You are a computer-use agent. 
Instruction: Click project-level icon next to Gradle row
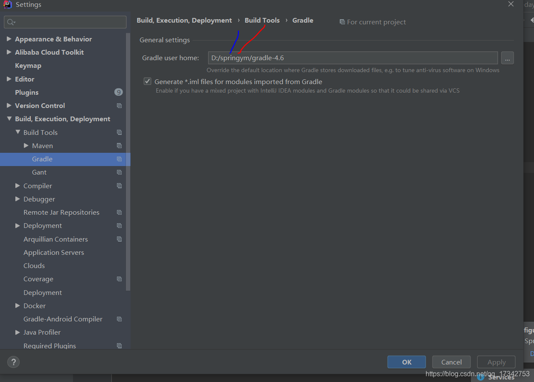point(119,159)
